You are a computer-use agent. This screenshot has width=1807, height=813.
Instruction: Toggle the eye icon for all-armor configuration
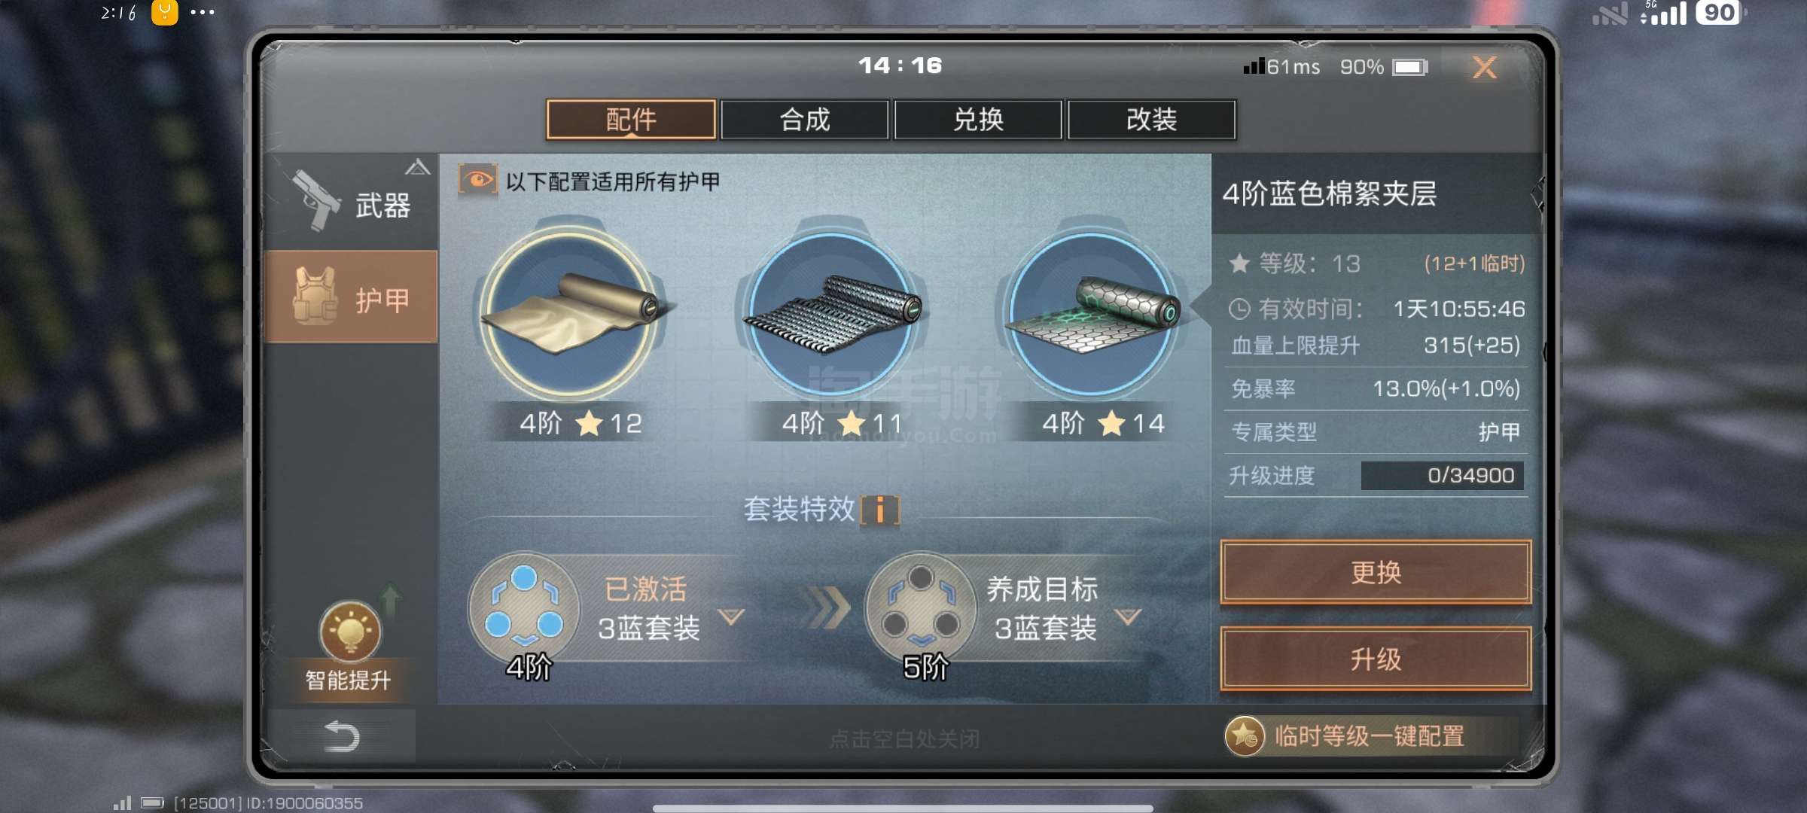pyautogui.click(x=477, y=180)
